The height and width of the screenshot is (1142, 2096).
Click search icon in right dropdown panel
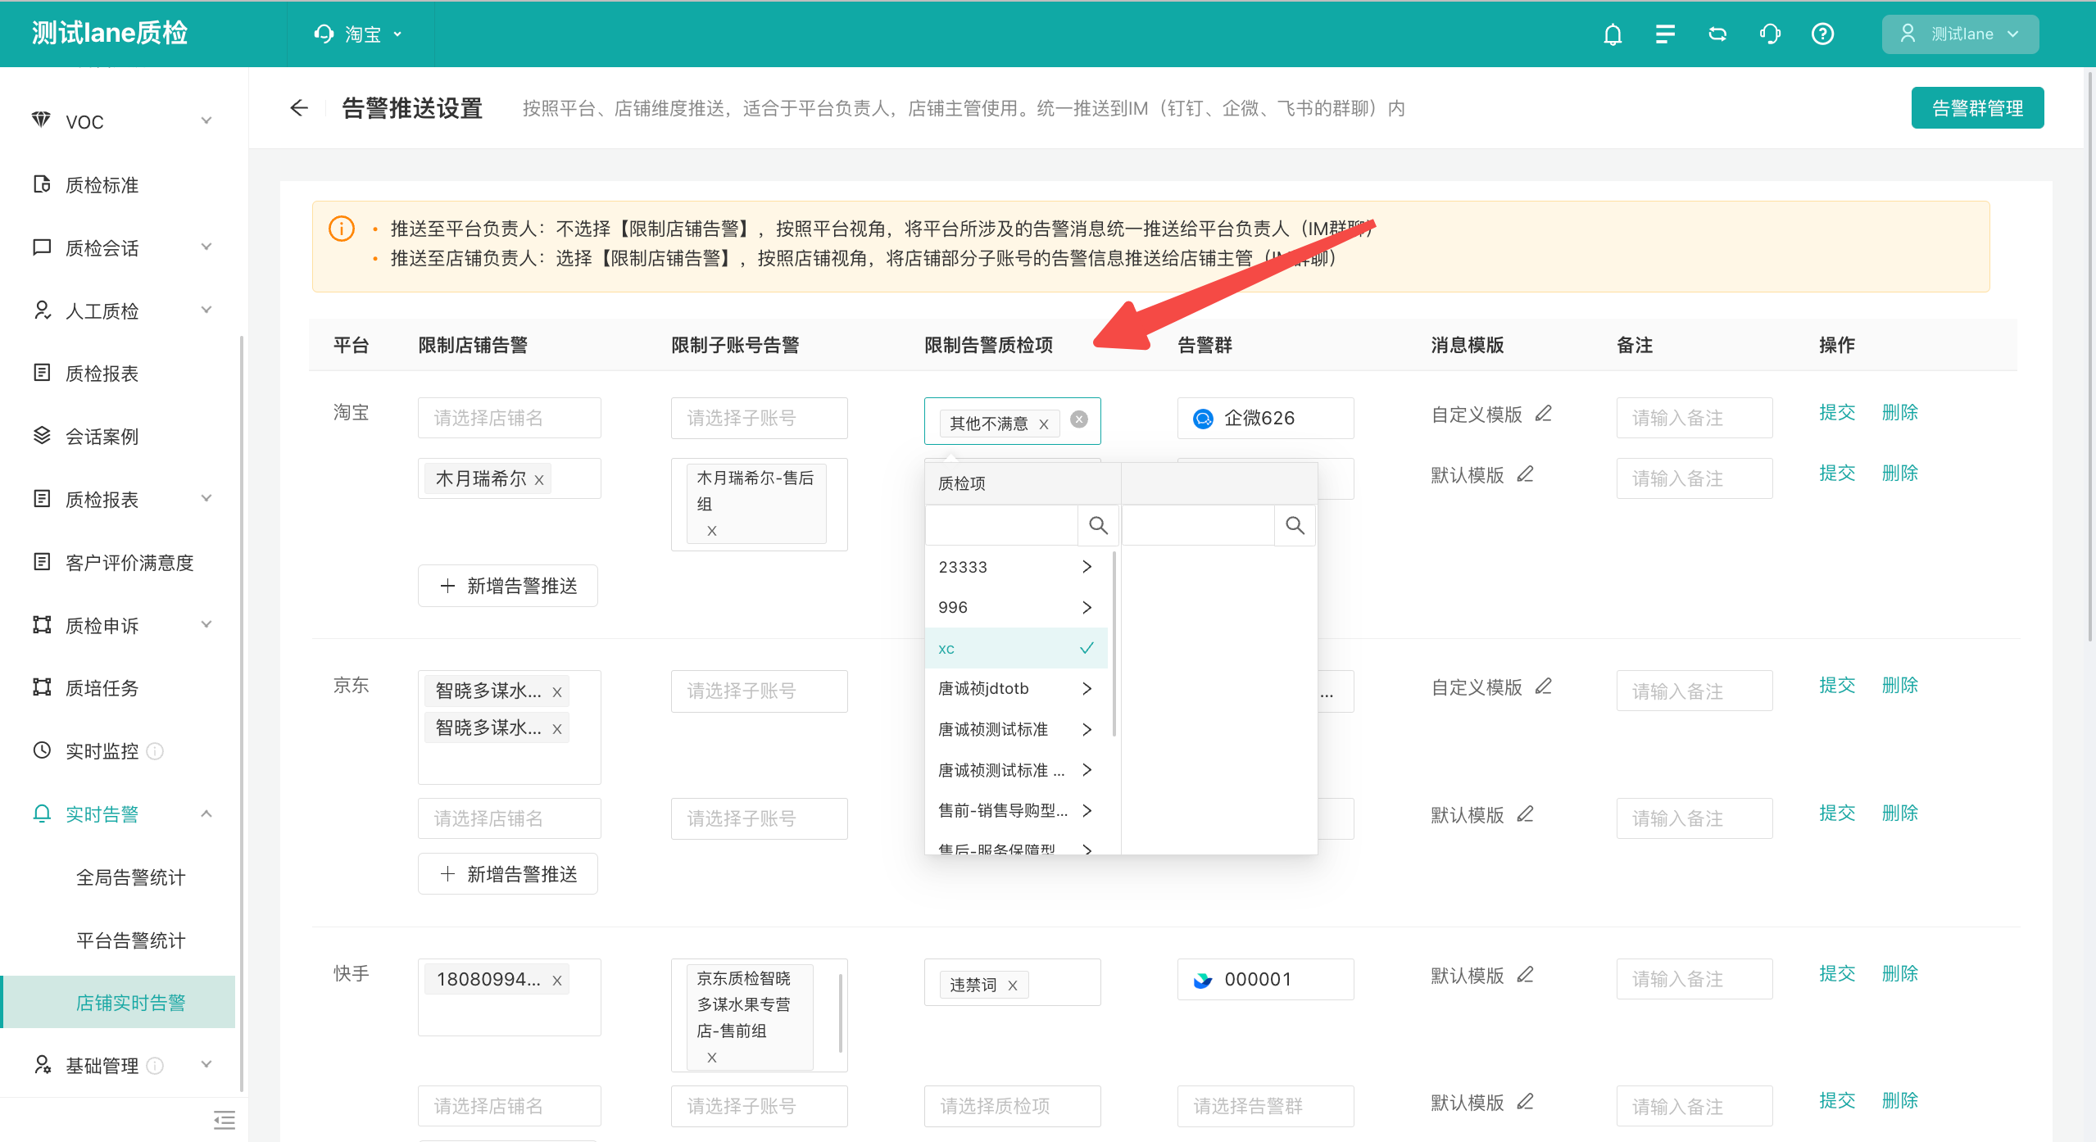pos(1295,525)
